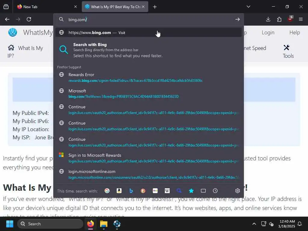Screen dimensions: 308x231
Task: Select the What Is My IP? tab
Action: (115, 7)
